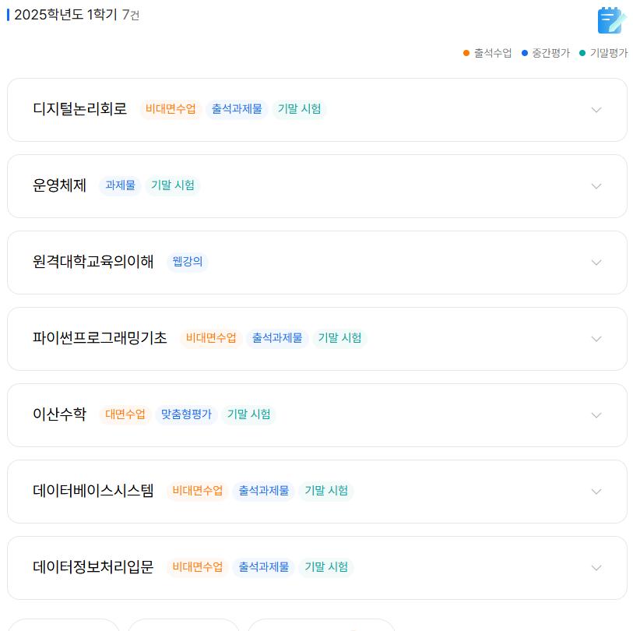Click 출석과제물 tag on 파이썬프로그래밍기초
Screen dimensions: 633x631
[277, 338]
